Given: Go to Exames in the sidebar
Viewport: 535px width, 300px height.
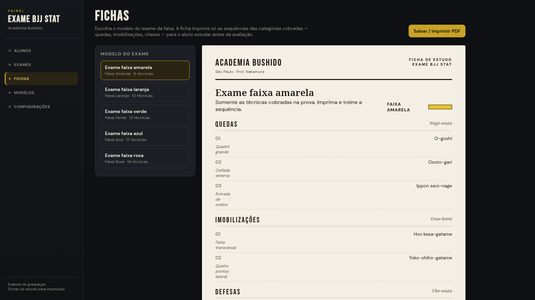Looking at the screenshot, I should (41, 65).
